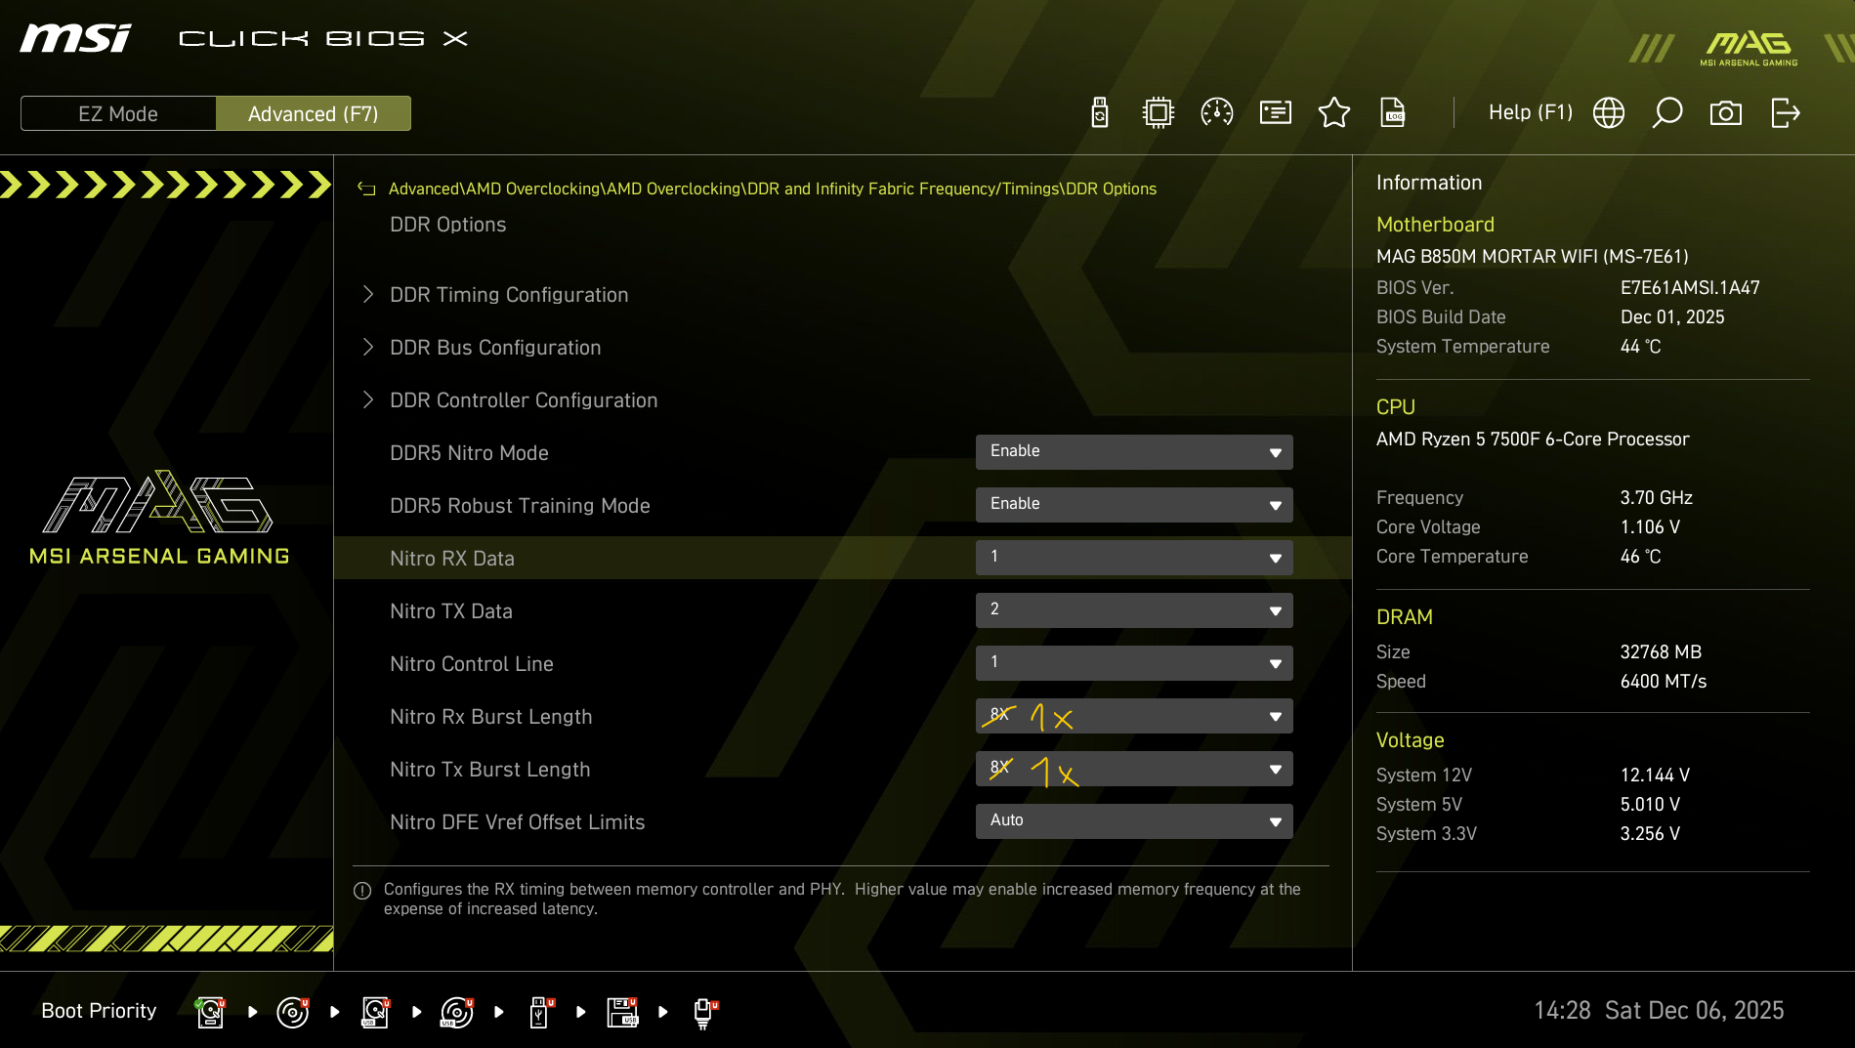The image size is (1855, 1048).
Task: Select the USB hard disk boot device
Action: (x=375, y=1012)
